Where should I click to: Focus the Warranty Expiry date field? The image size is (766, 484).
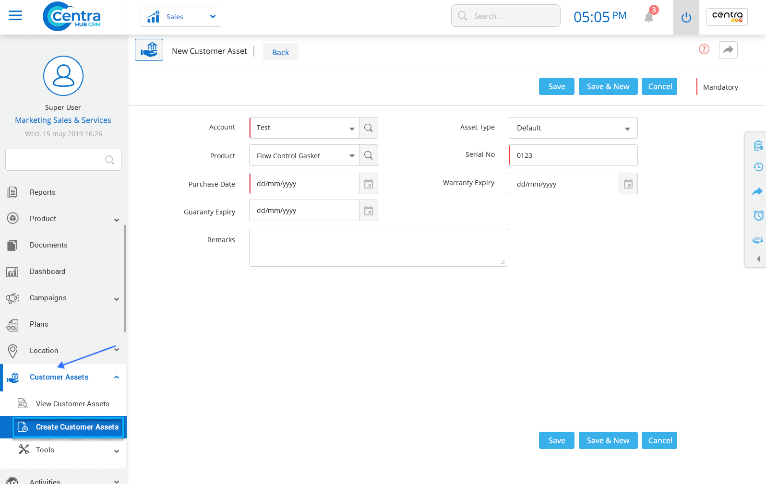[x=563, y=184]
